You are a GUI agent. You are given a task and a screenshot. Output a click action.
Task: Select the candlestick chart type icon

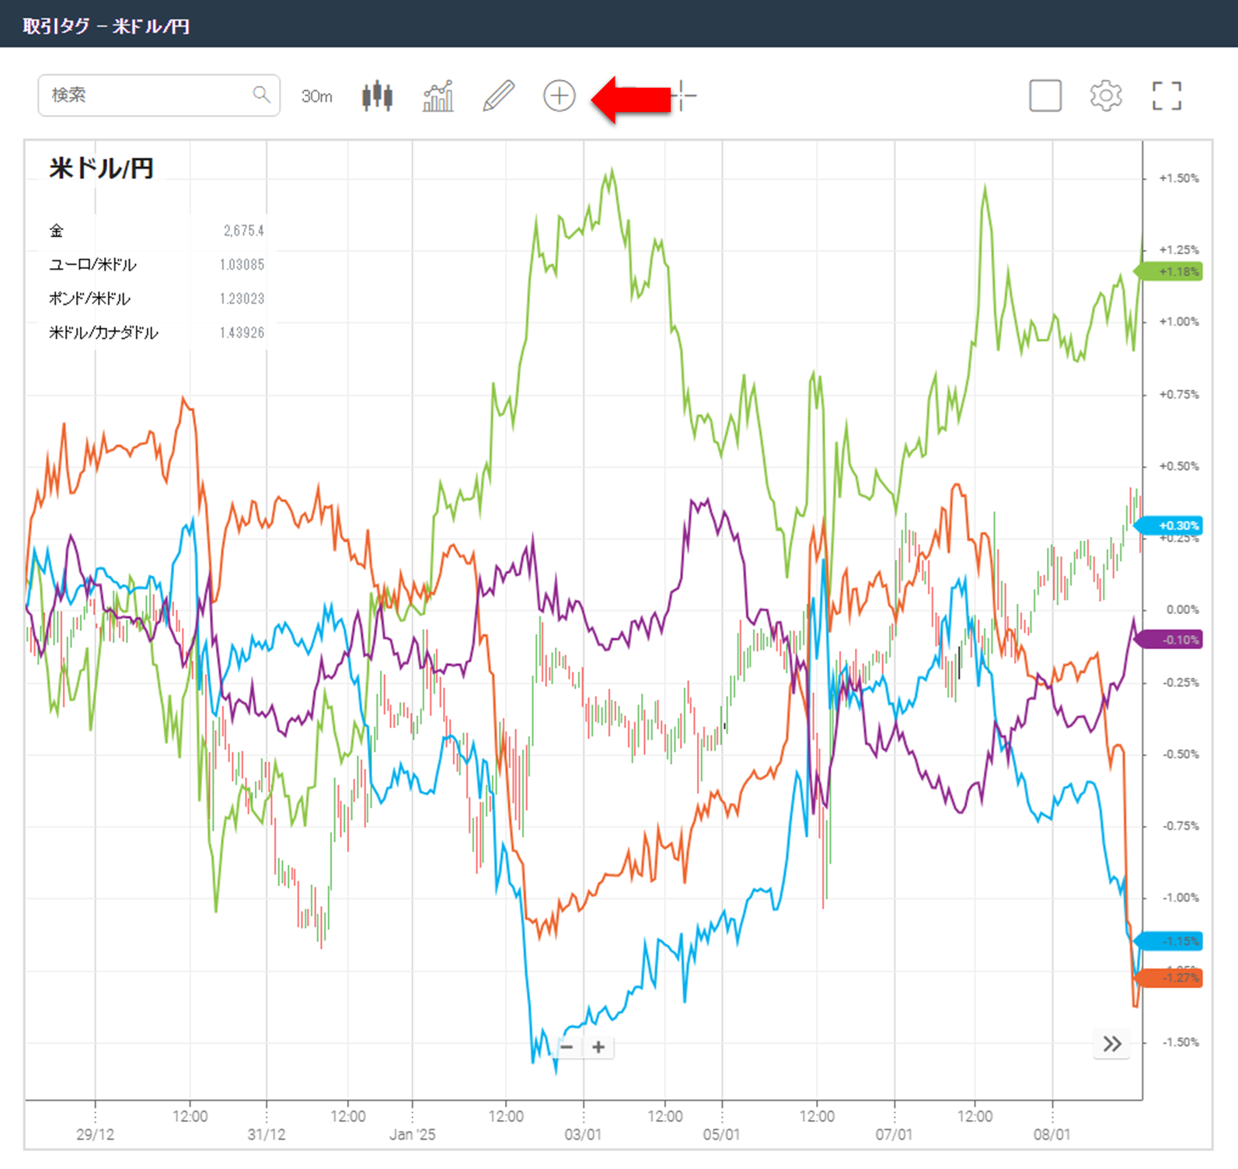(377, 96)
